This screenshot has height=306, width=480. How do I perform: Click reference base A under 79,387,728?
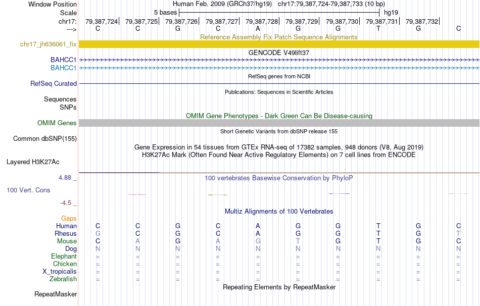(258, 28)
